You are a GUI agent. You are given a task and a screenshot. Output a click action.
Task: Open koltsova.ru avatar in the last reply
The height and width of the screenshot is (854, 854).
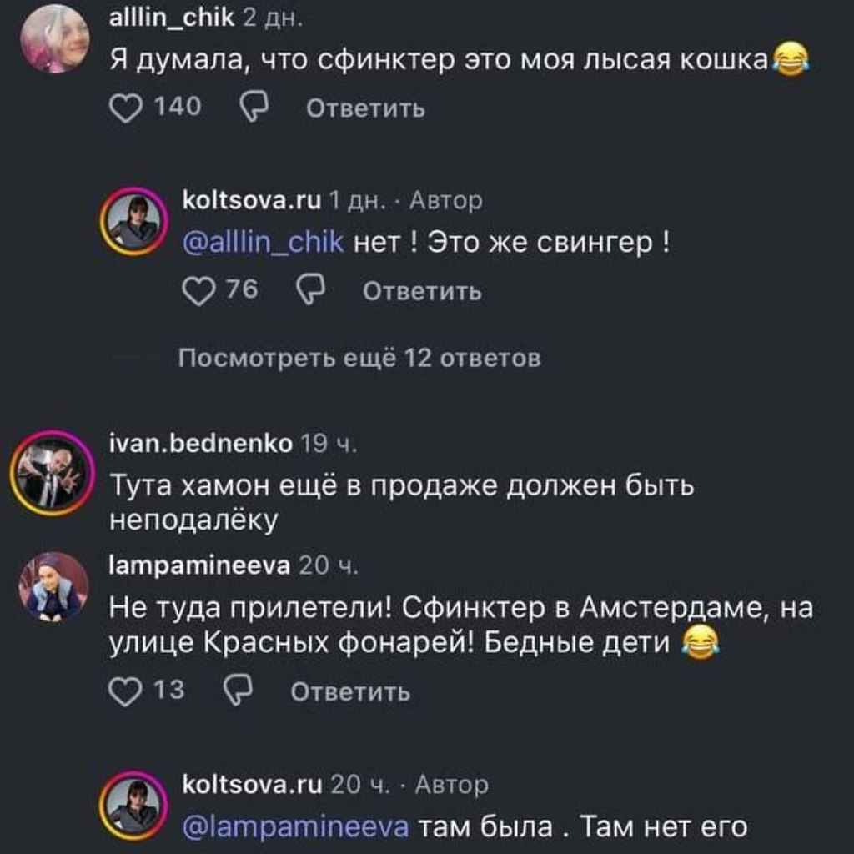pos(134,805)
